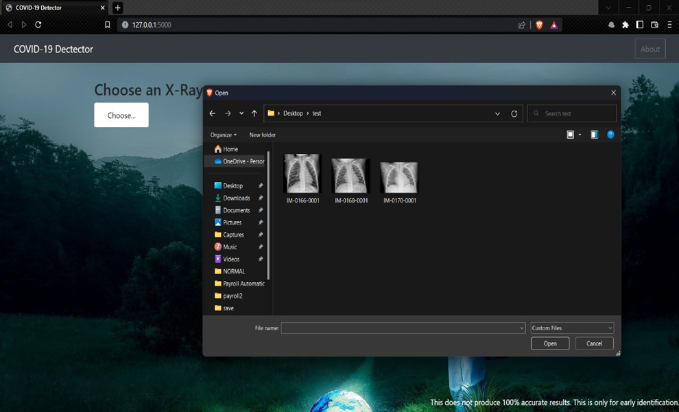Click the browser forward arrow
The height and width of the screenshot is (412, 679).
coord(24,25)
